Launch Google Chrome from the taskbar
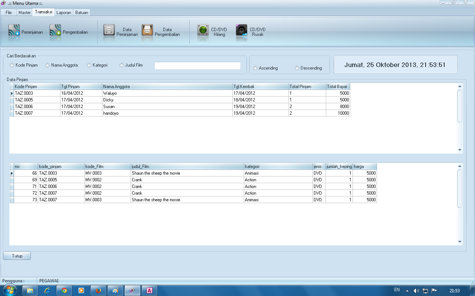This screenshot has width=475, height=296. tap(64, 290)
